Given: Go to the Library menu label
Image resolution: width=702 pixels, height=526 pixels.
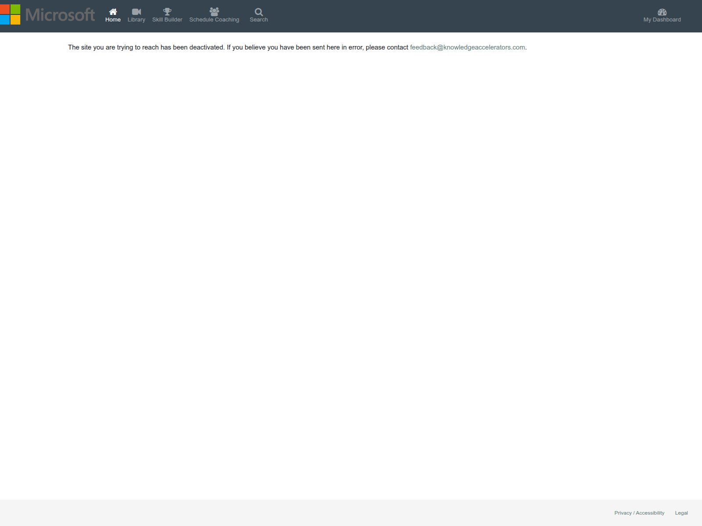Looking at the screenshot, I should pyautogui.click(x=136, y=20).
